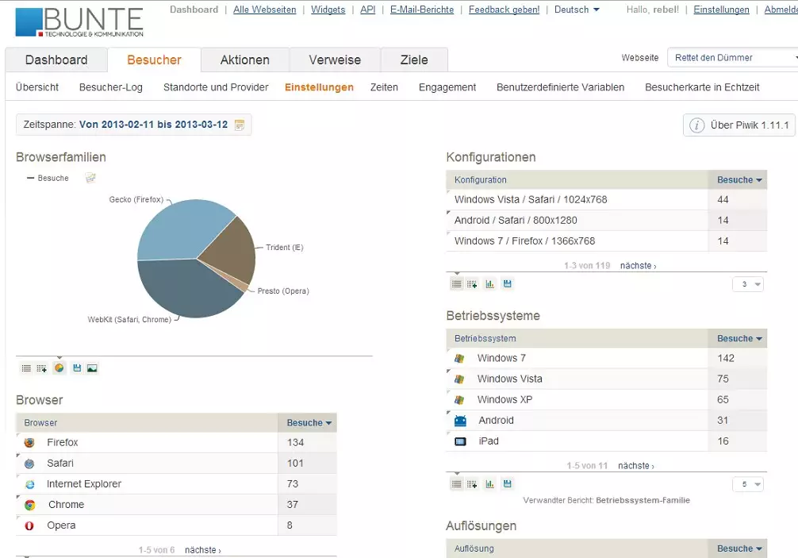Export Konfigurationen data with save icon
This screenshot has width=798, height=558.
[508, 284]
